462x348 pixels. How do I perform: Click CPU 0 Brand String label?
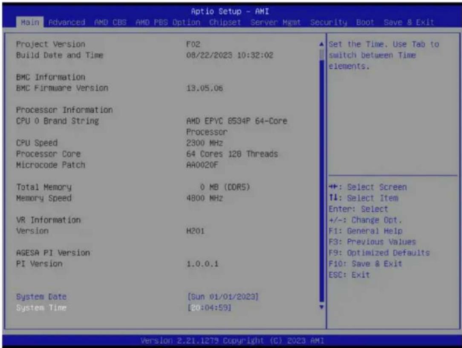[x=58, y=121]
